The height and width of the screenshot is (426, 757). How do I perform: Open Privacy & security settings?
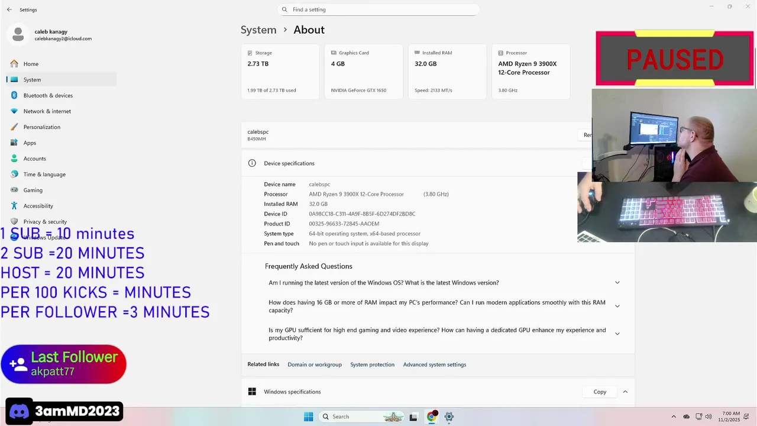click(x=62, y=221)
